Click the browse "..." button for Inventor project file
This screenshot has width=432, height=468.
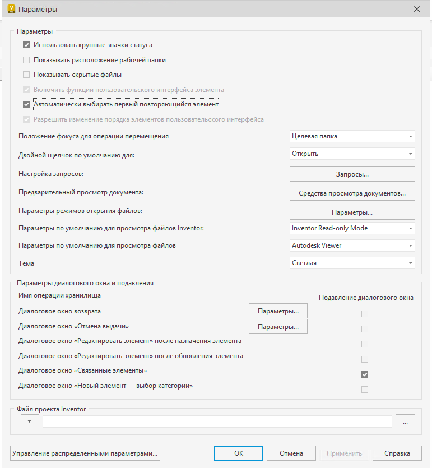405,422
